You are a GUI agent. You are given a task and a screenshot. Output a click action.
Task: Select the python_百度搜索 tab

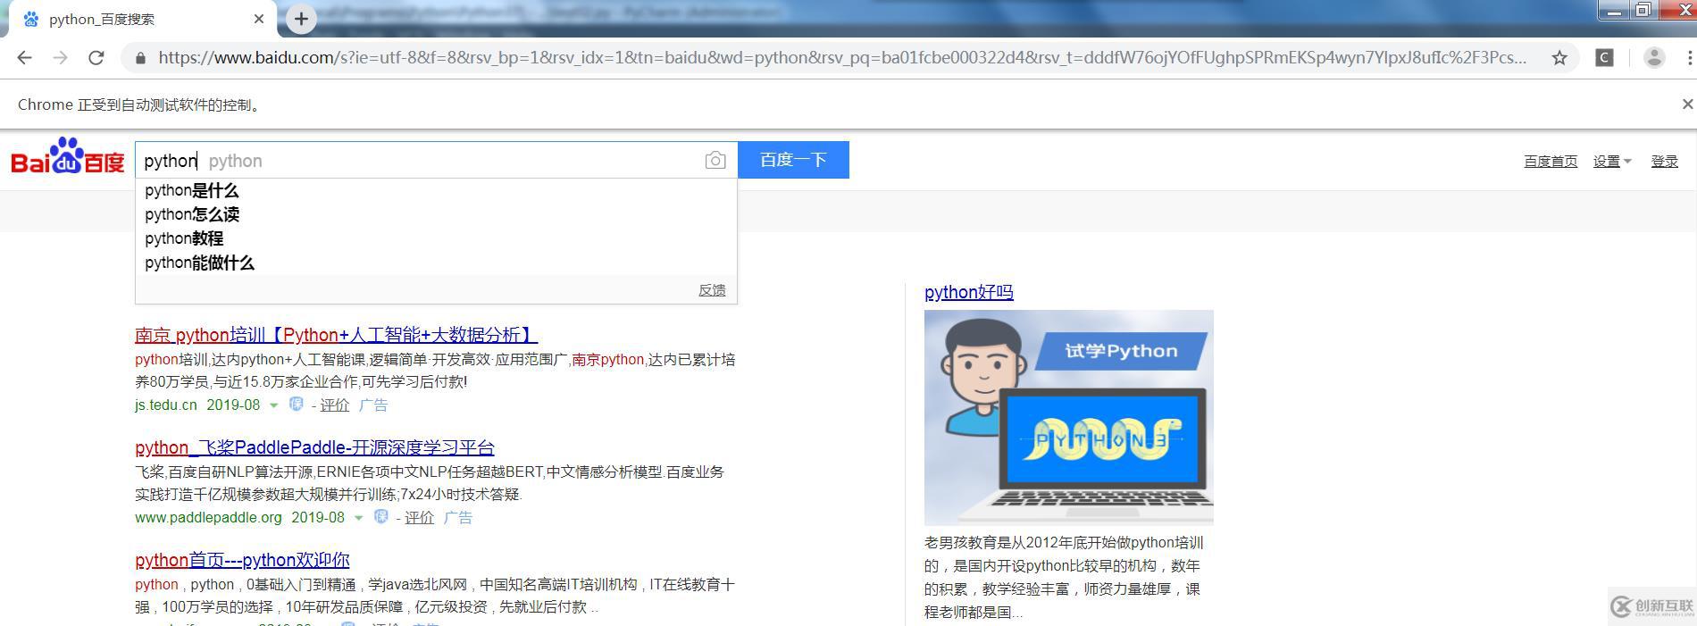[x=143, y=19]
